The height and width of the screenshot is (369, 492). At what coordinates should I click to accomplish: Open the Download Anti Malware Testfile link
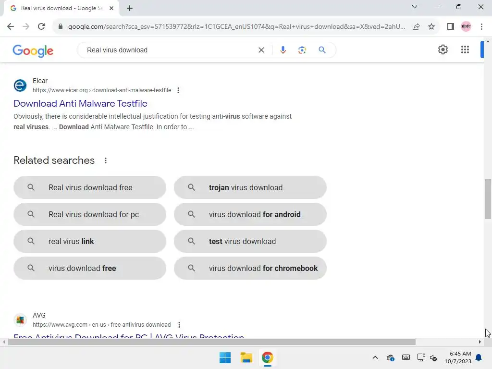80,104
